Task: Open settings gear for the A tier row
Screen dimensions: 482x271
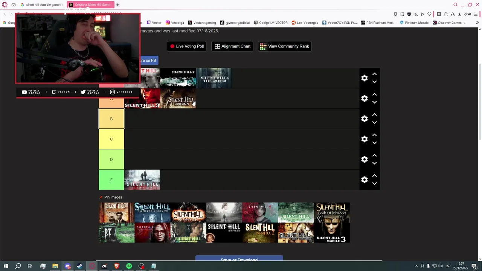Action: [364, 98]
